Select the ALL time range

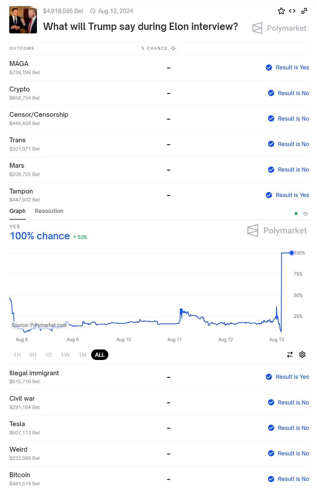(x=100, y=355)
